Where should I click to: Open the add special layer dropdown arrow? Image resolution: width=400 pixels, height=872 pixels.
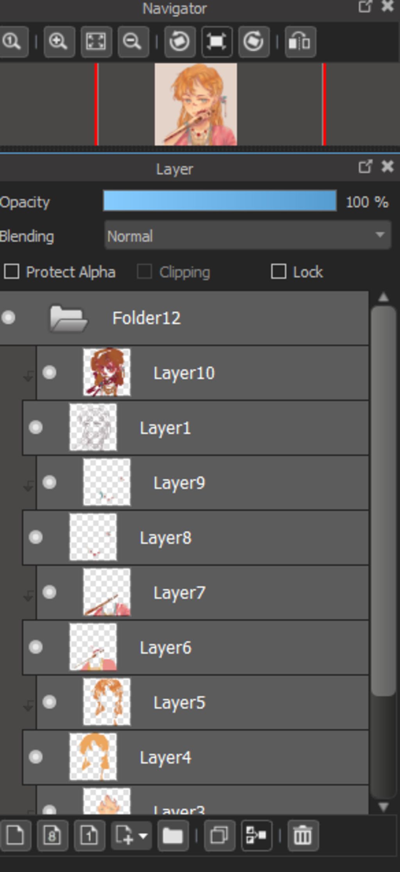[x=143, y=836]
